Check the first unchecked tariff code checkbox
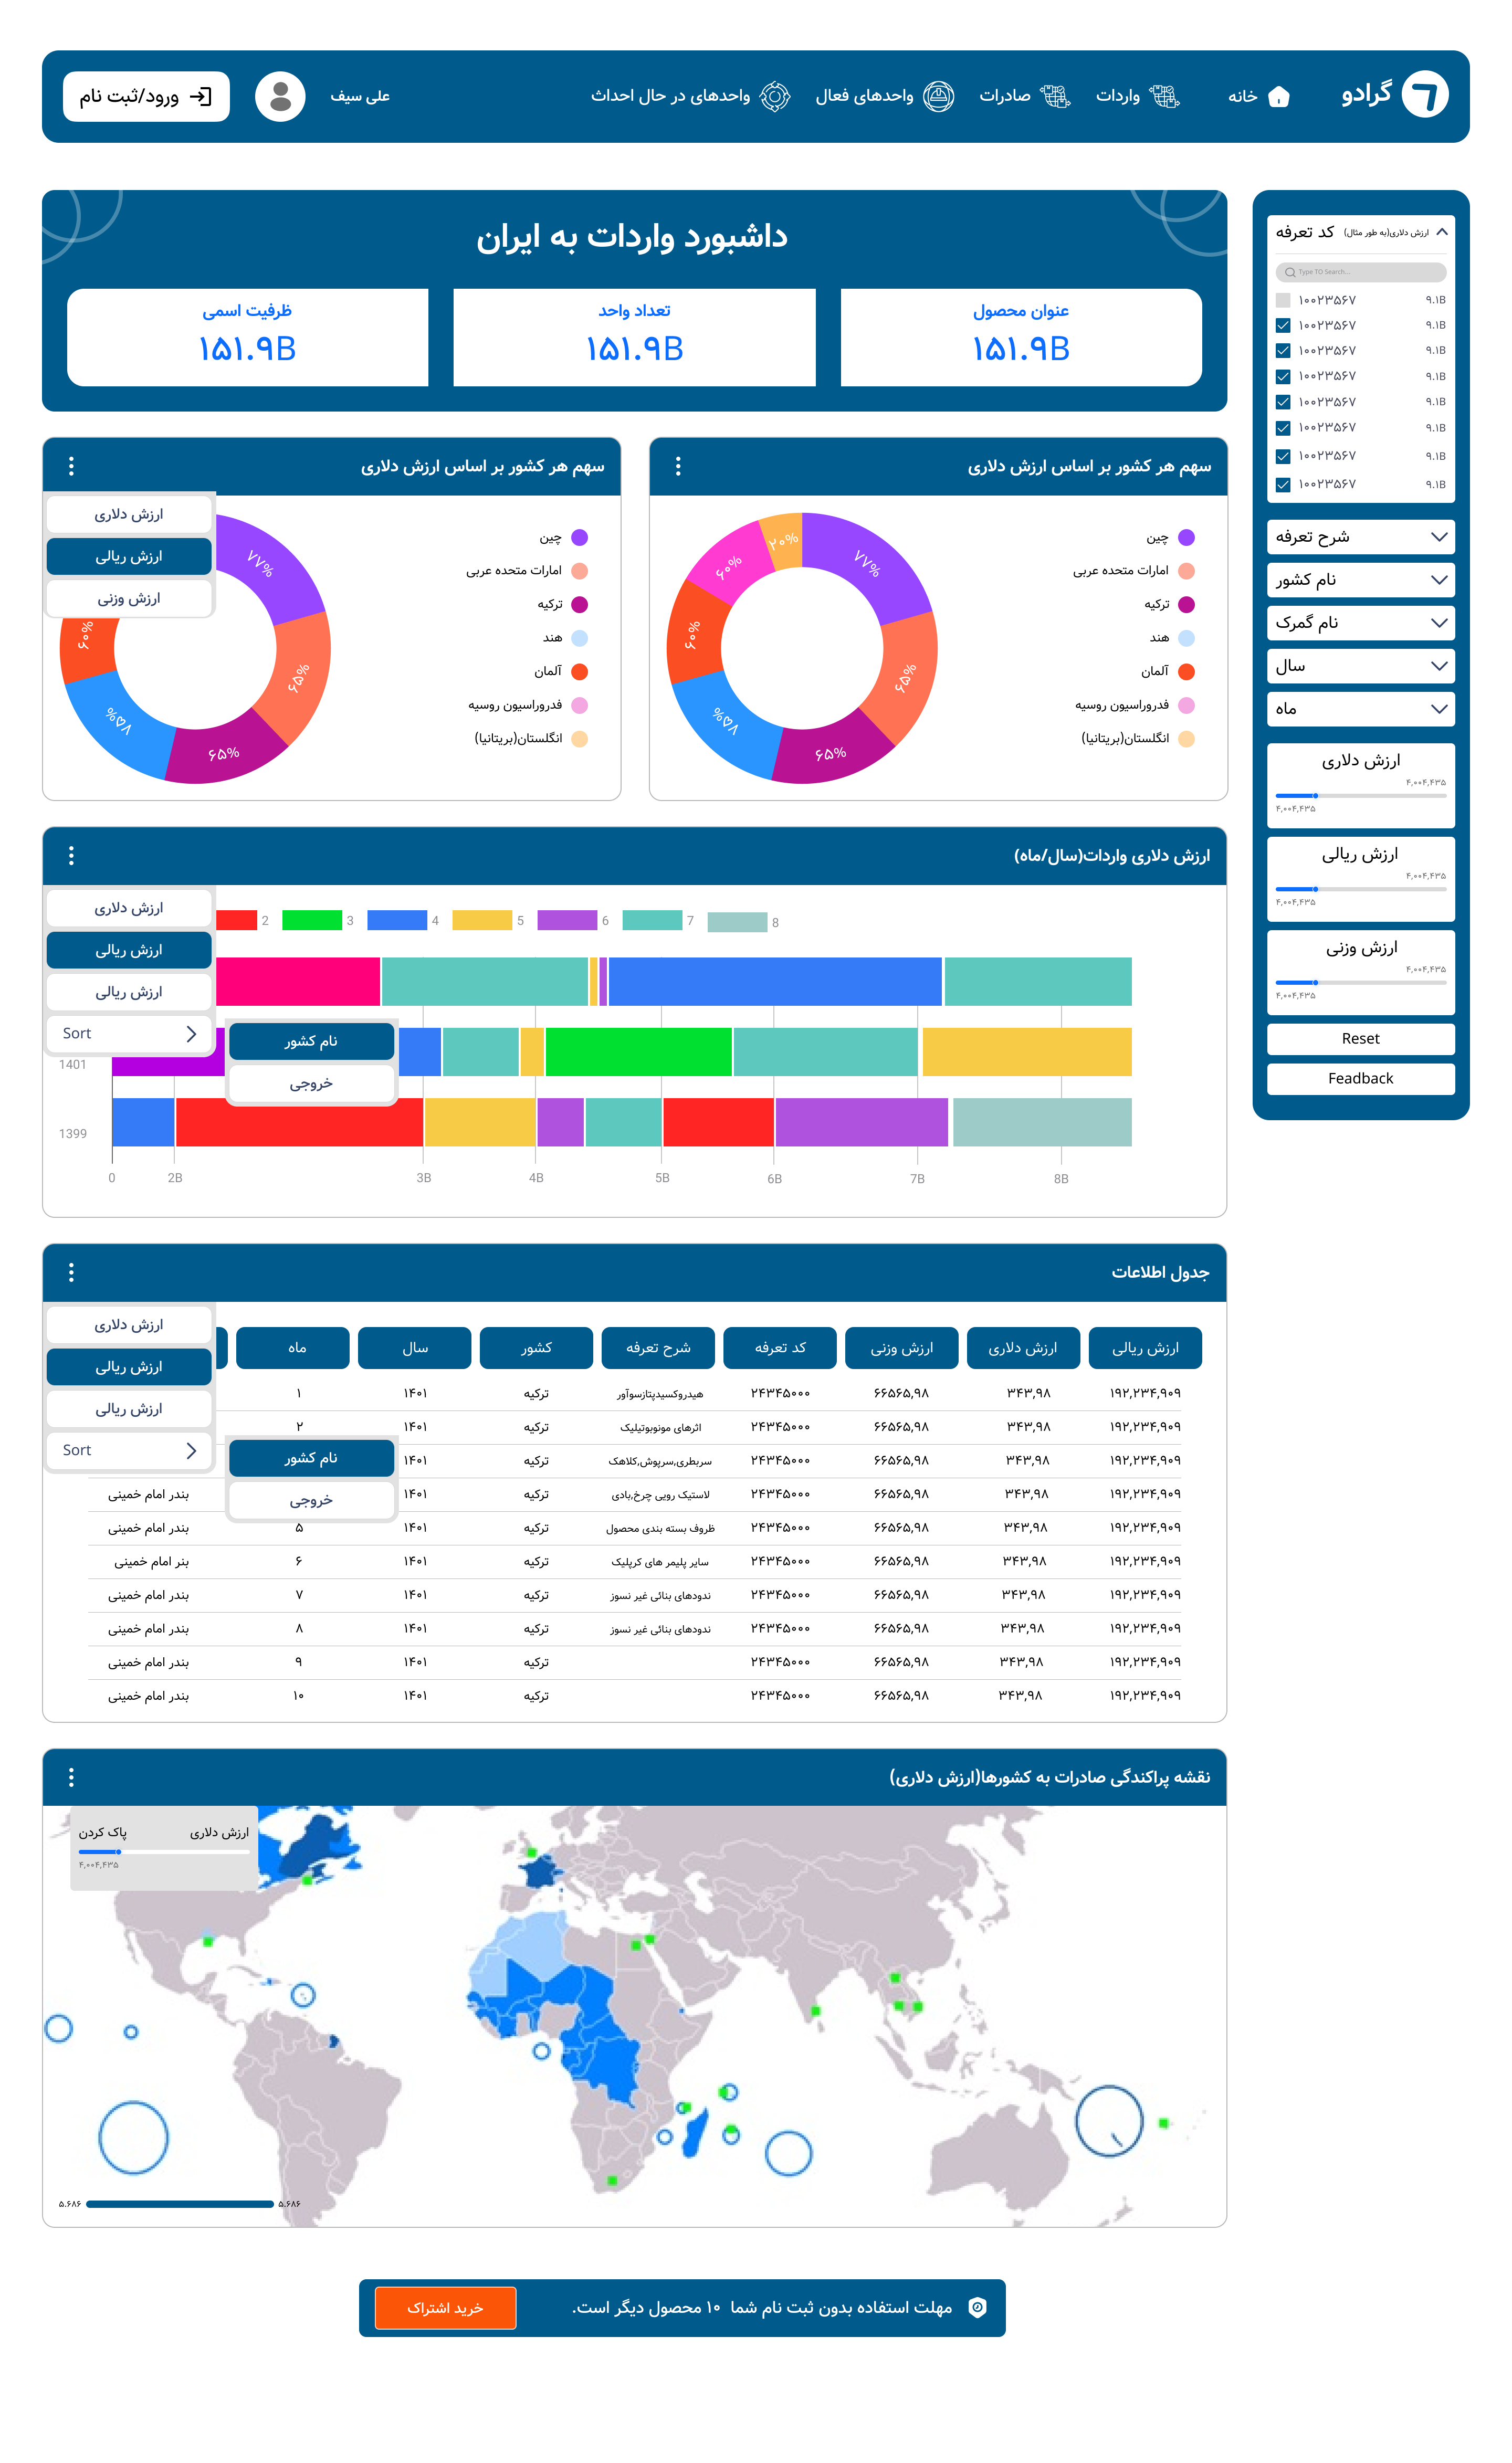Viewport: 1512px width, 2463px height. pyautogui.click(x=1283, y=300)
